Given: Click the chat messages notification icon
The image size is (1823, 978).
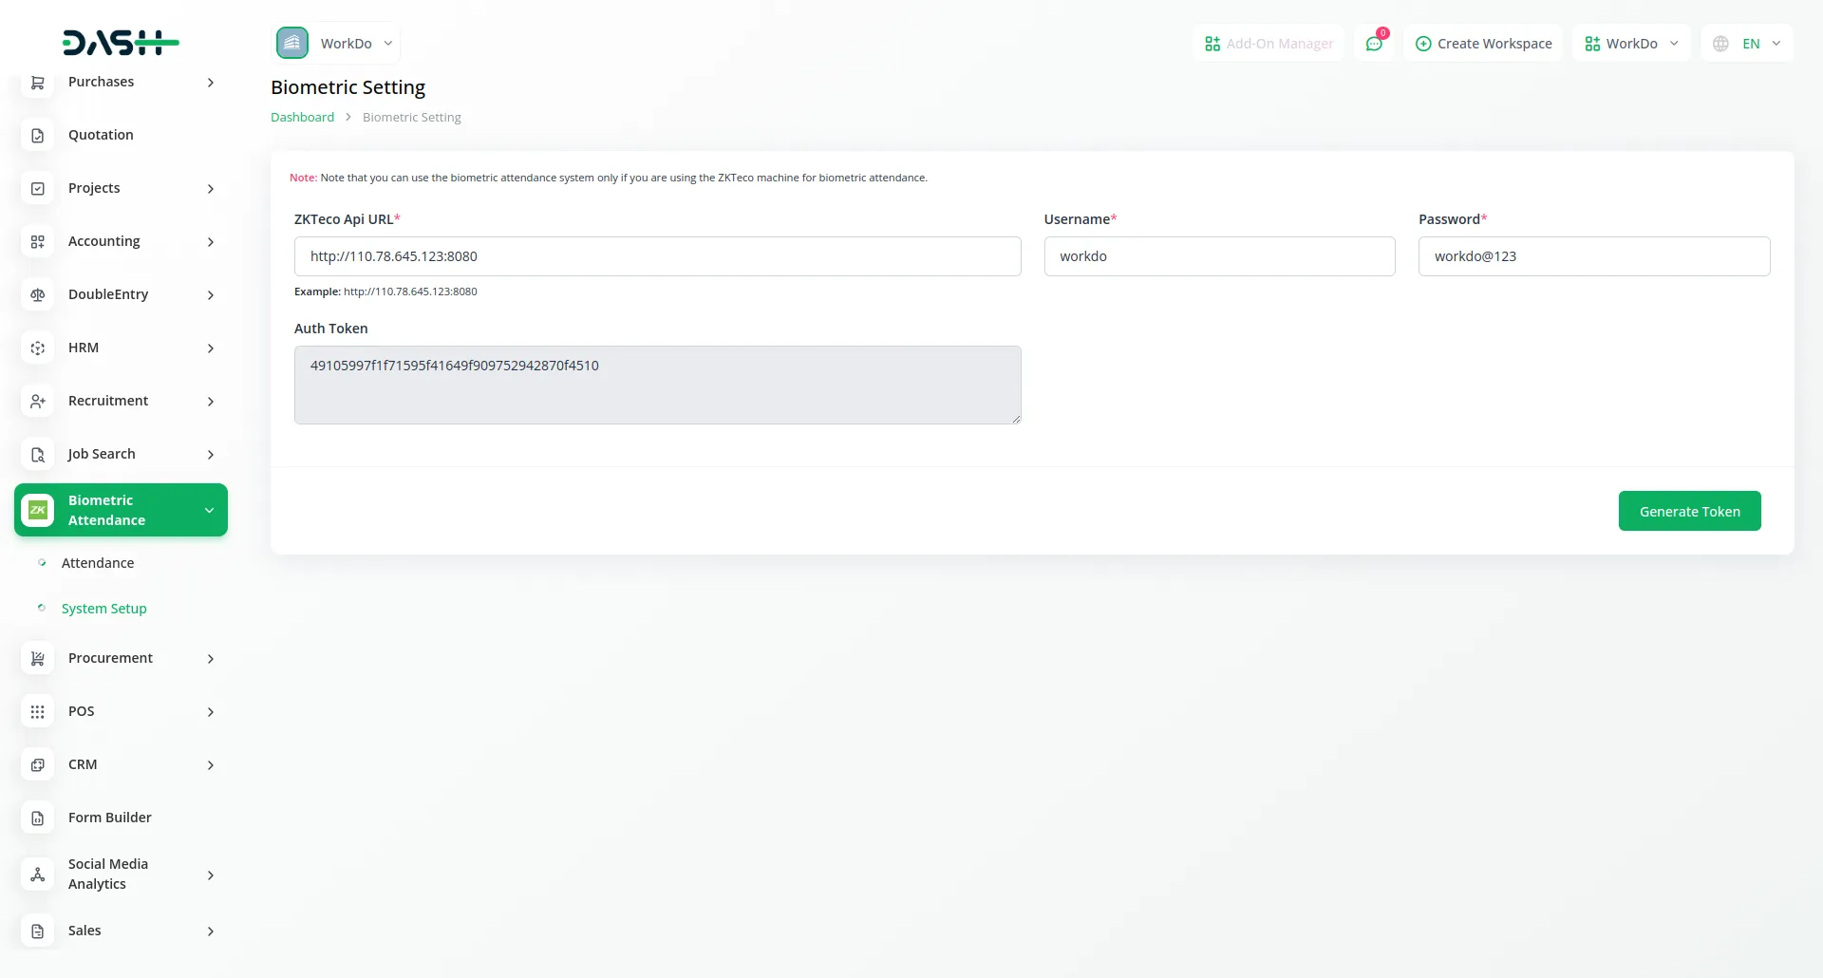Looking at the screenshot, I should [1374, 44].
